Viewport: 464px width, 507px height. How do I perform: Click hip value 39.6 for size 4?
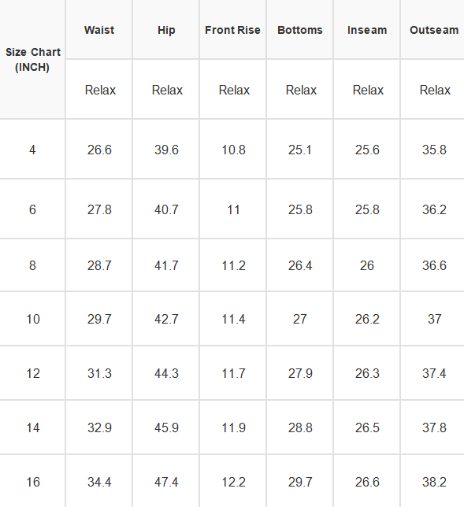(166, 150)
